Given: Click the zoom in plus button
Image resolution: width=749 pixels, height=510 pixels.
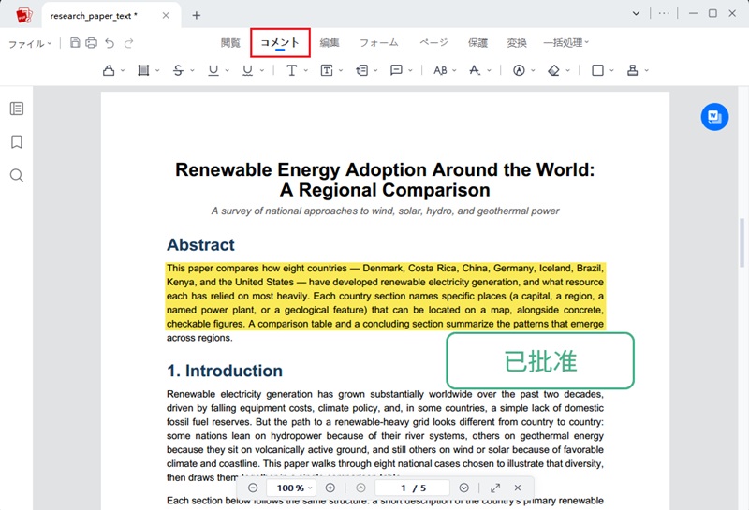Looking at the screenshot, I should coord(330,488).
